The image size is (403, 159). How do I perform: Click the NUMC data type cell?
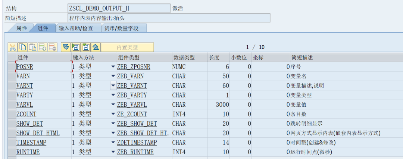pos(179,67)
